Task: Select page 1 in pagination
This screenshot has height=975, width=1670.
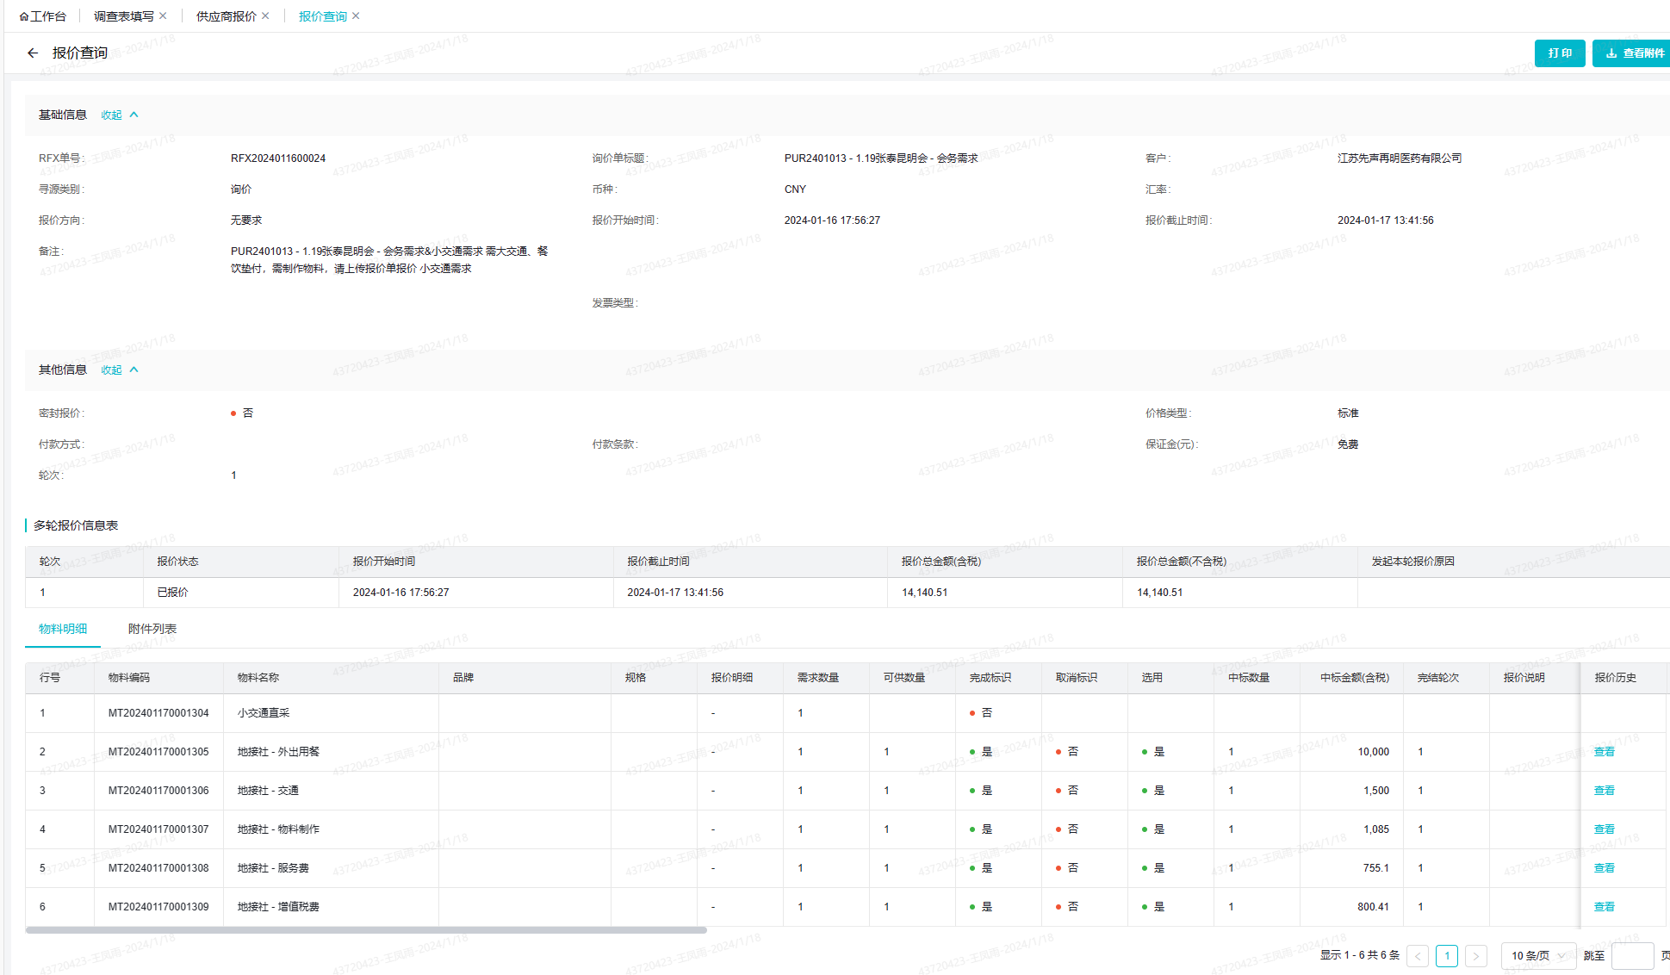Action: tap(1447, 956)
